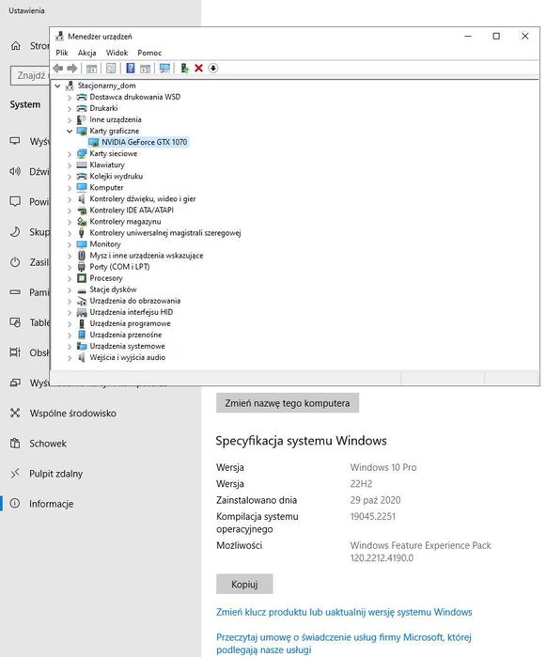This screenshot has width=546, height=657.
Task: Click the notifications icon in Settings sidebar
Action: (x=15, y=201)
